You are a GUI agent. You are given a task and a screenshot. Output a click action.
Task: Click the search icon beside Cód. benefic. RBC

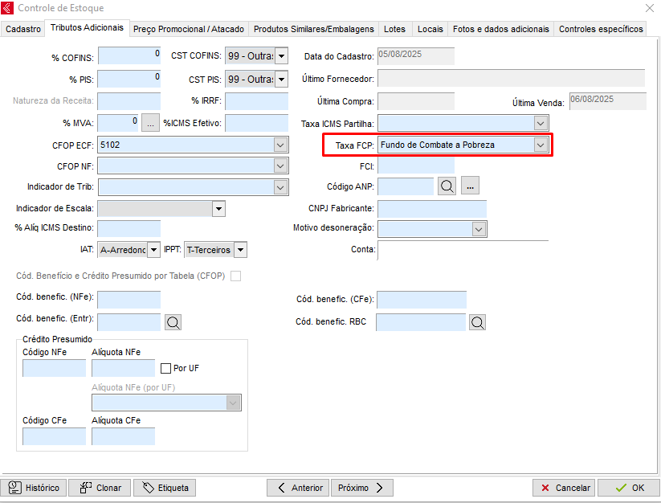[478, 322]
